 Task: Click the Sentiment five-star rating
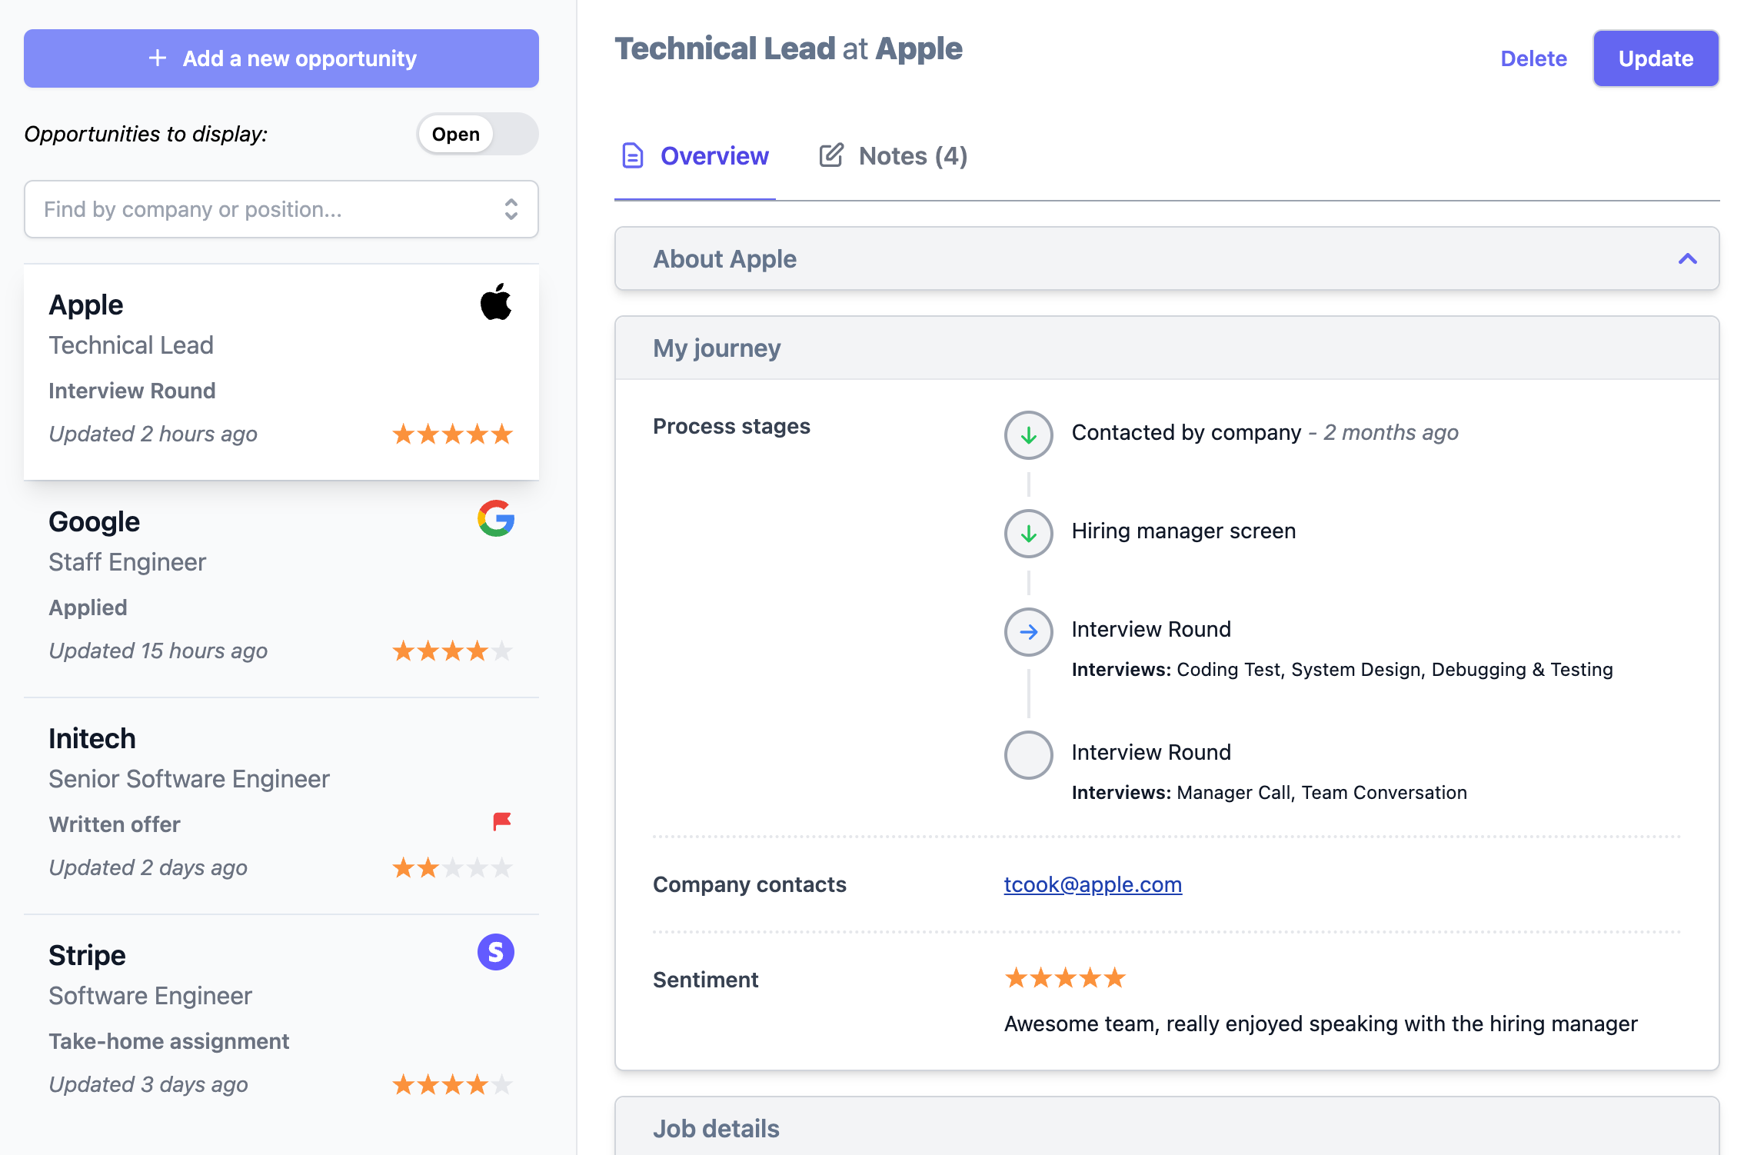pyautogui.click(x=1065, y=978)
